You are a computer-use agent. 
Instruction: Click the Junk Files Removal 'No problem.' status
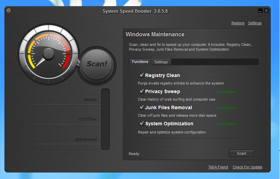[226, 108]
